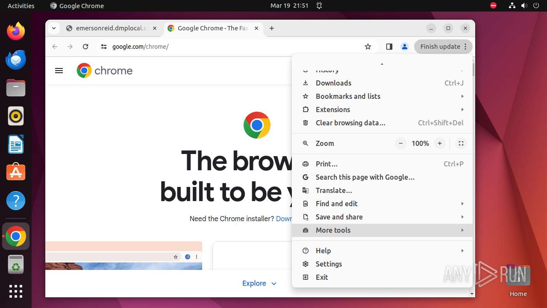Click the browser preview image thumbnail
547x308 pixels.
124,256
